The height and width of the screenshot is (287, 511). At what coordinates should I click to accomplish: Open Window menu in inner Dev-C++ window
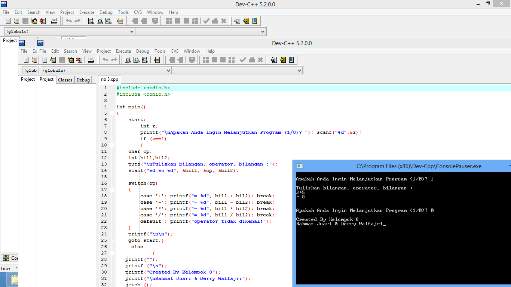click(192, 51)
